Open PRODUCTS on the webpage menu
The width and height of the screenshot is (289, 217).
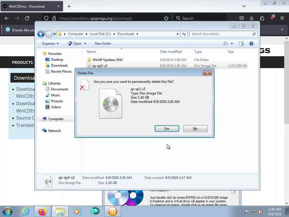point(22,62)
